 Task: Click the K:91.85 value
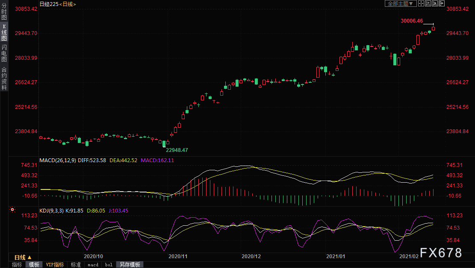tap(74, 210)
